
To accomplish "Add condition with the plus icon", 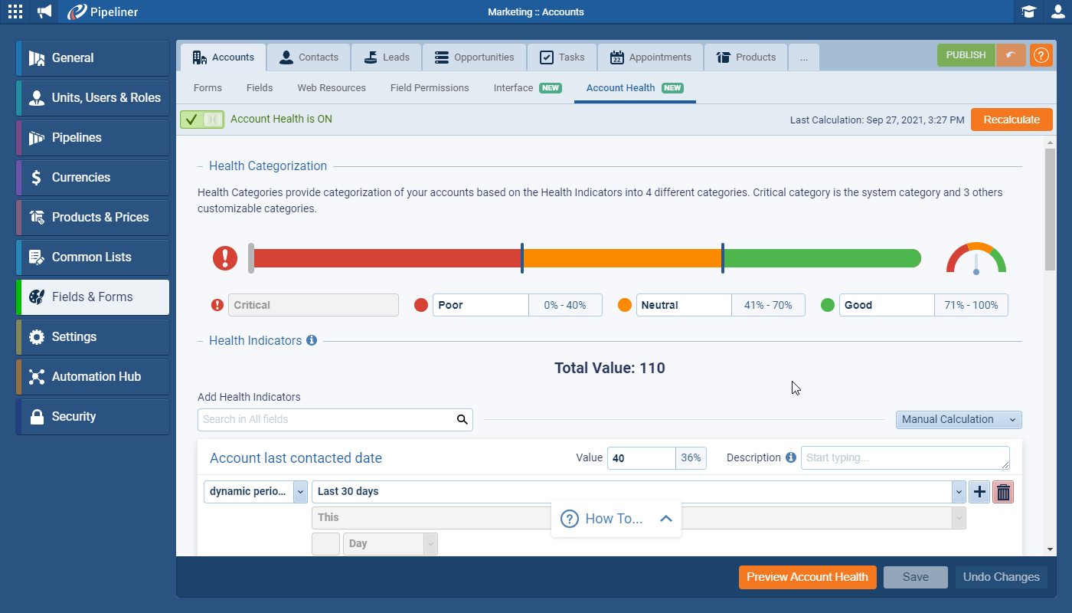I will coord(979,492).
